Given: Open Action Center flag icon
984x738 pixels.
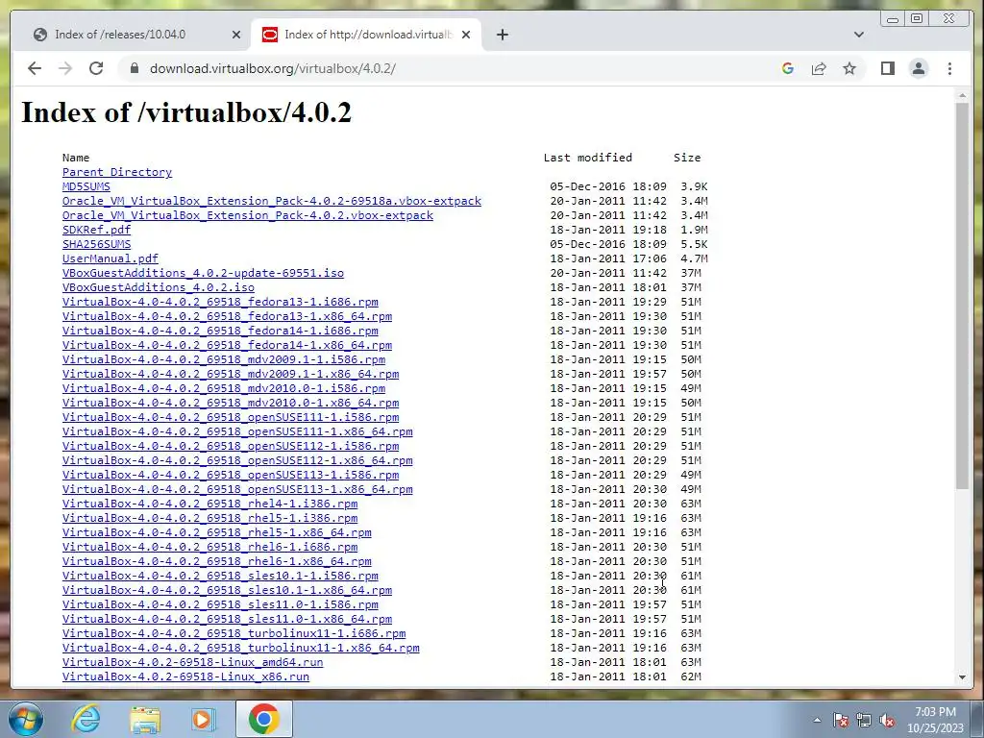Looking at the screenshot, I should [x=840, y=720].
